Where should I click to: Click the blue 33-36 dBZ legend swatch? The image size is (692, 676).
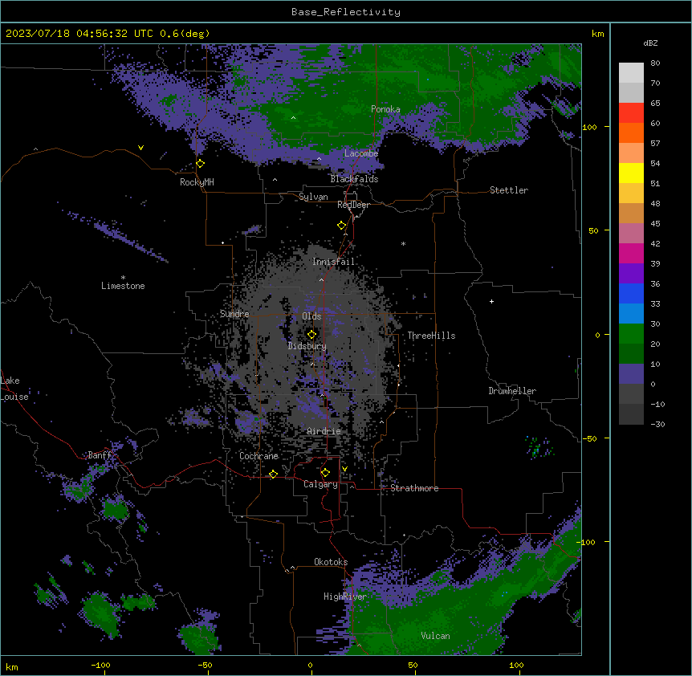[x=631, y=293]
